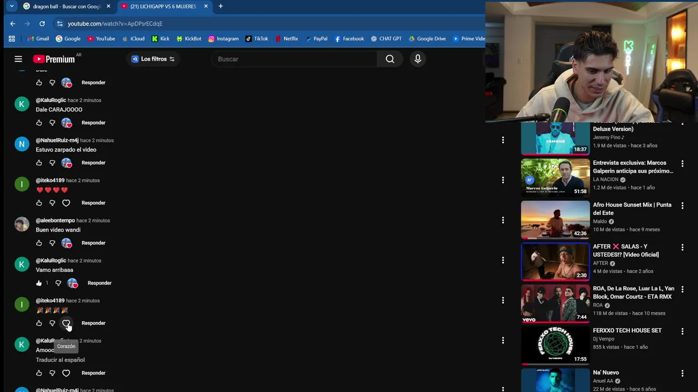Open the tab search dropdown chevron

(11, 6)
